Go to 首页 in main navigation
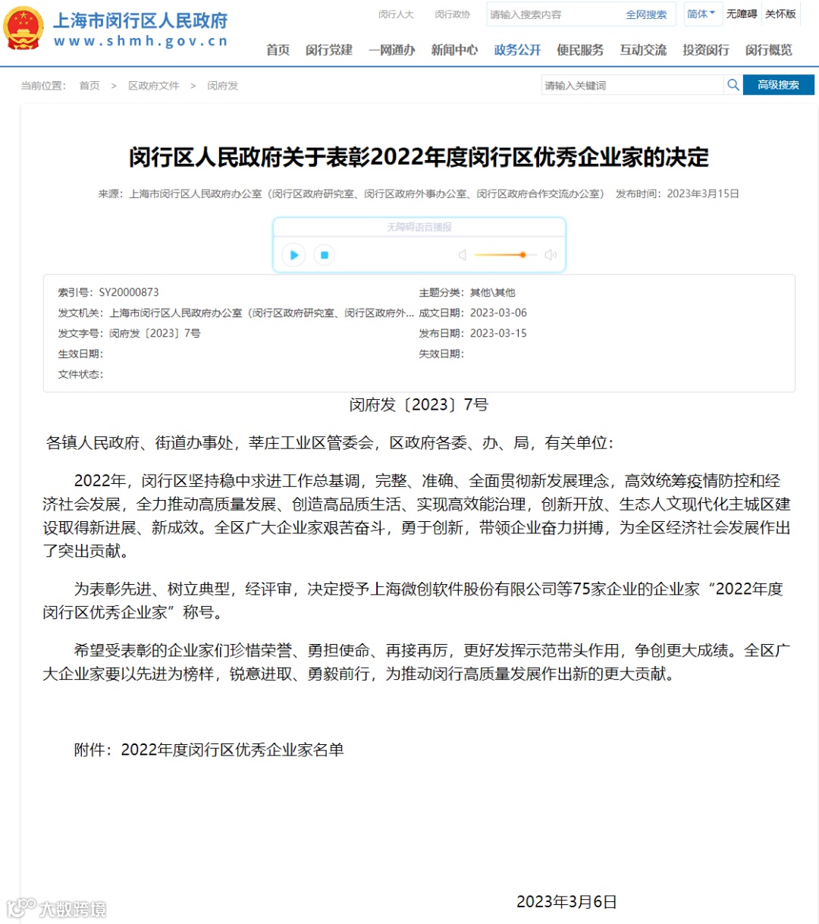 click(278, 50)
